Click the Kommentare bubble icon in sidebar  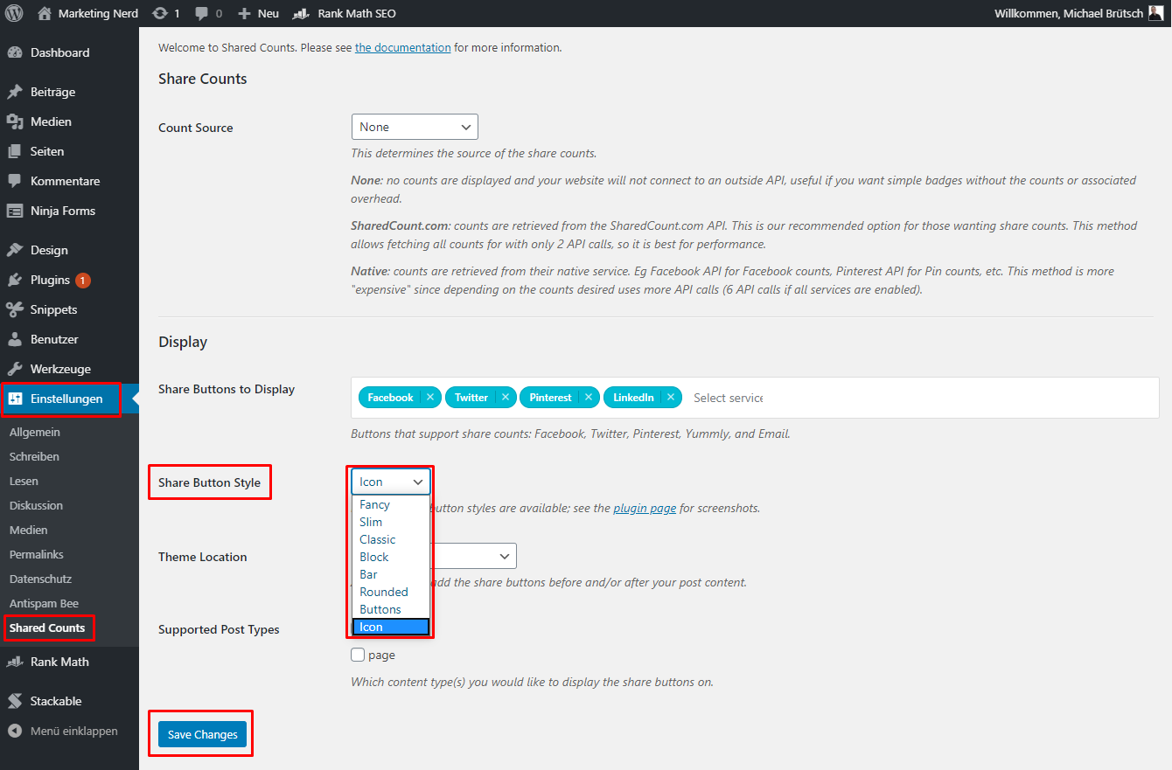pos(15,181)
